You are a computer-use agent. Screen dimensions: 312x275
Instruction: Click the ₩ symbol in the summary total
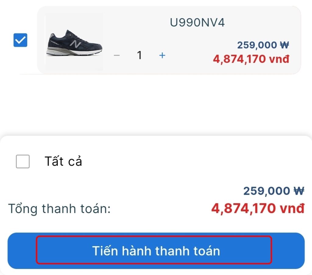299,191
